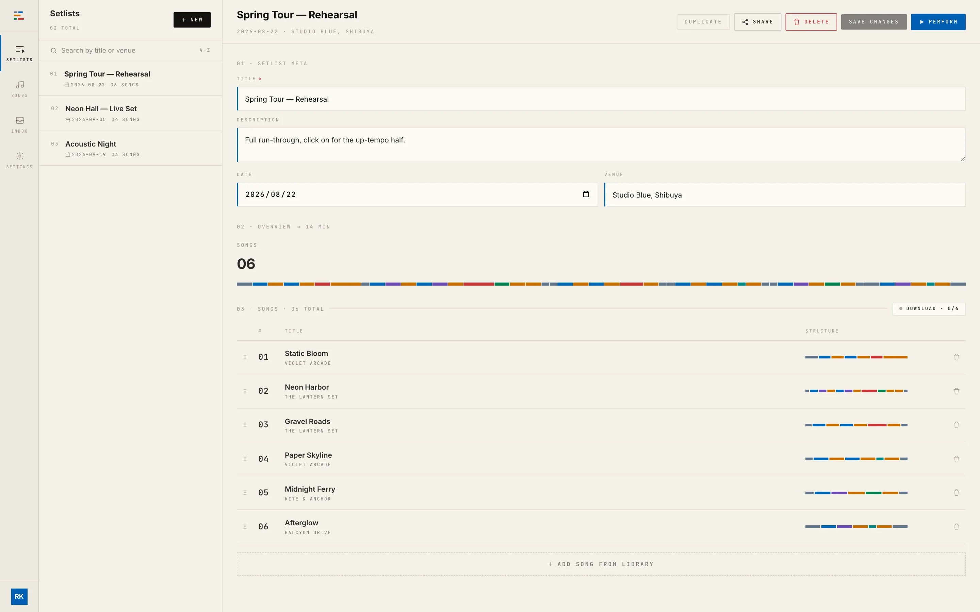Click the Title column header
This screenshot has width=980, height=612.
click(x=294, y=331)
